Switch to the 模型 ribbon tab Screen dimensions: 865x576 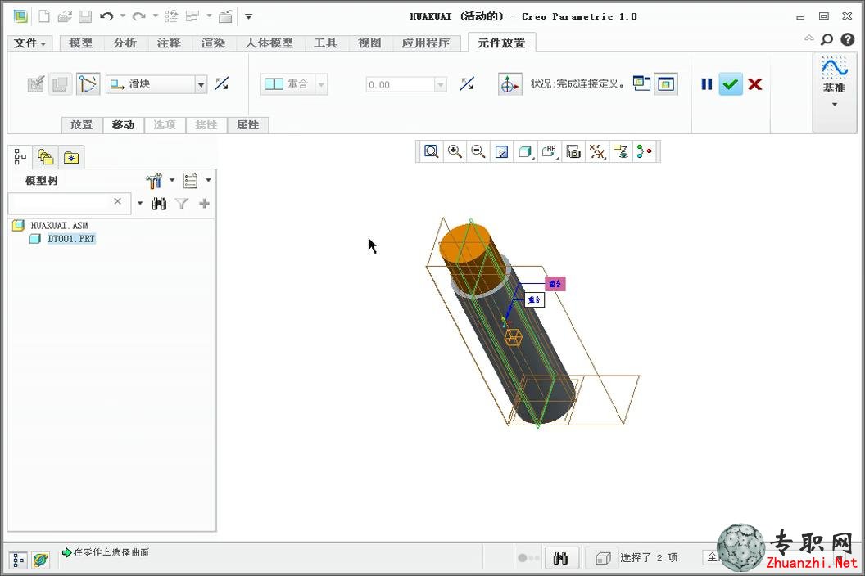[x=80, y=43]
